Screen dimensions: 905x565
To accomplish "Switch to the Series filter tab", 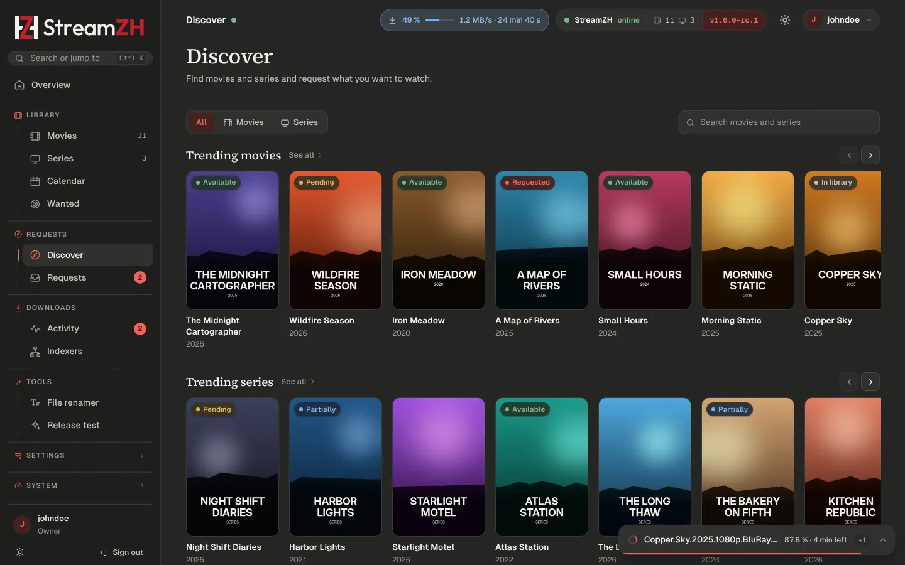I will (299, 122).
